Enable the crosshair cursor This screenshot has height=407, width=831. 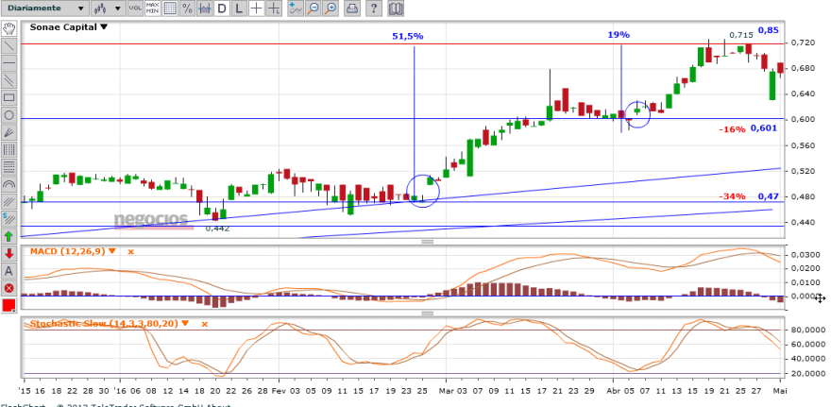pos(257,8)
